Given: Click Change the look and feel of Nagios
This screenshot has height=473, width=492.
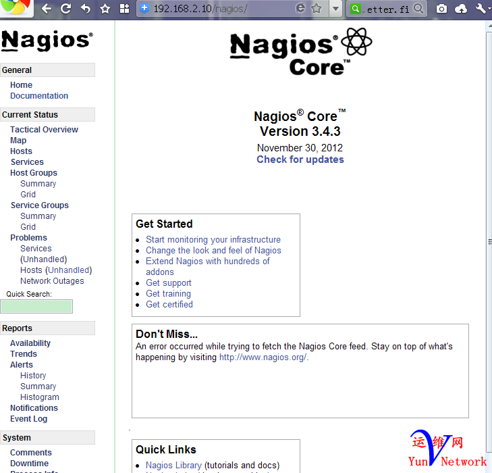Looking at the screenshot, I should point(214,250).
